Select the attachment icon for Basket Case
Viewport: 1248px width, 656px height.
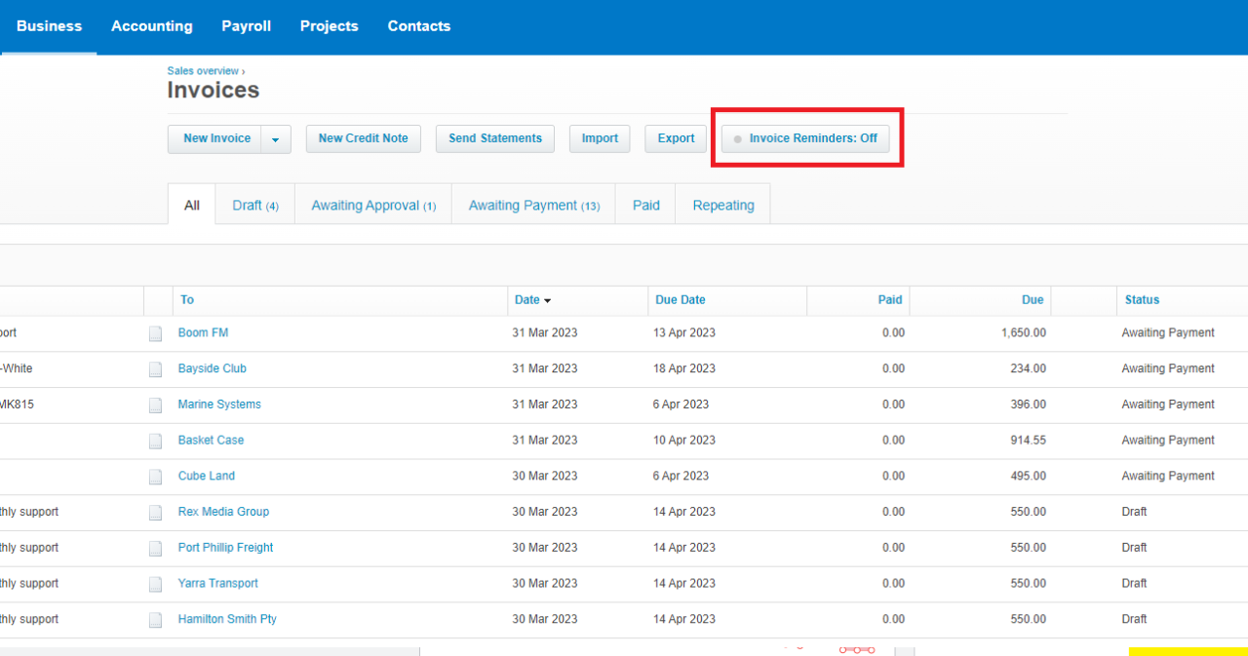pos(155,440)
